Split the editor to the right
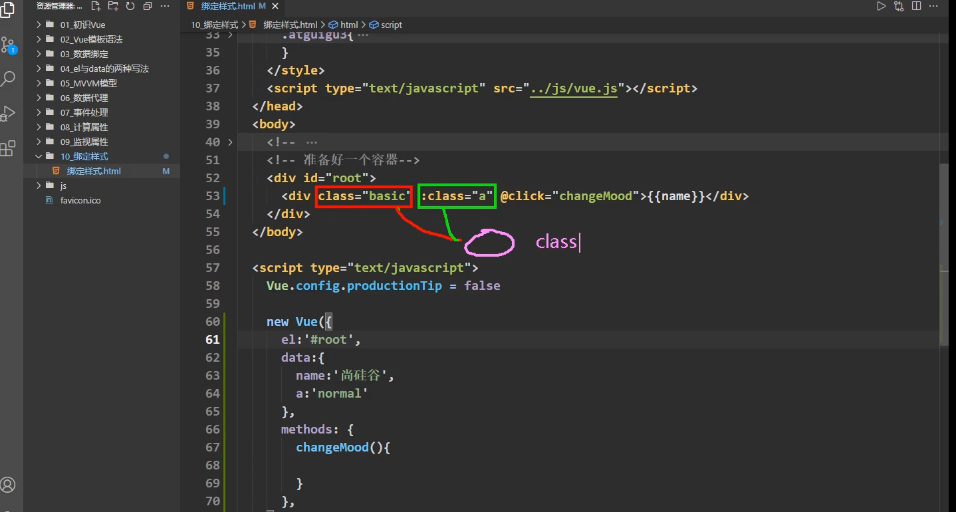The width and height of the screenshot is (956, 512). click(x=916, y=6)
